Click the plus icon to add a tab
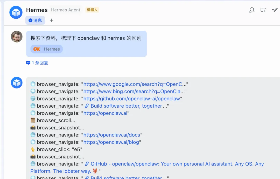Viewport: 280px width, 179px height. 51,20
